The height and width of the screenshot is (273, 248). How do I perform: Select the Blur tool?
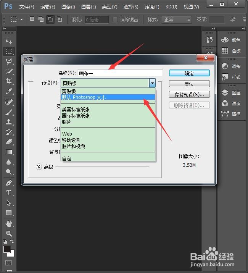9,162
